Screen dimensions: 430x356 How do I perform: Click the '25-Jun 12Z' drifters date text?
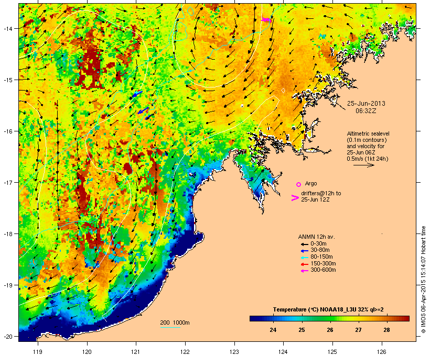pyautogui.click(x=315, y=199)
